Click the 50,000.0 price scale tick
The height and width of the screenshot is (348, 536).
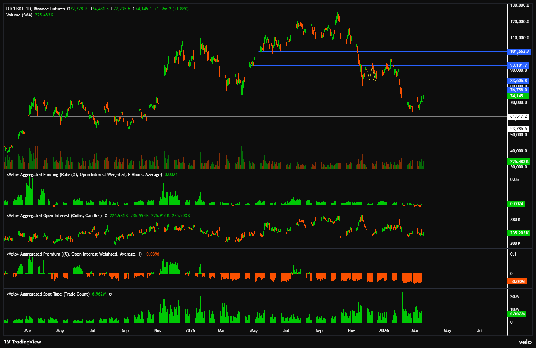coord(519,135)
